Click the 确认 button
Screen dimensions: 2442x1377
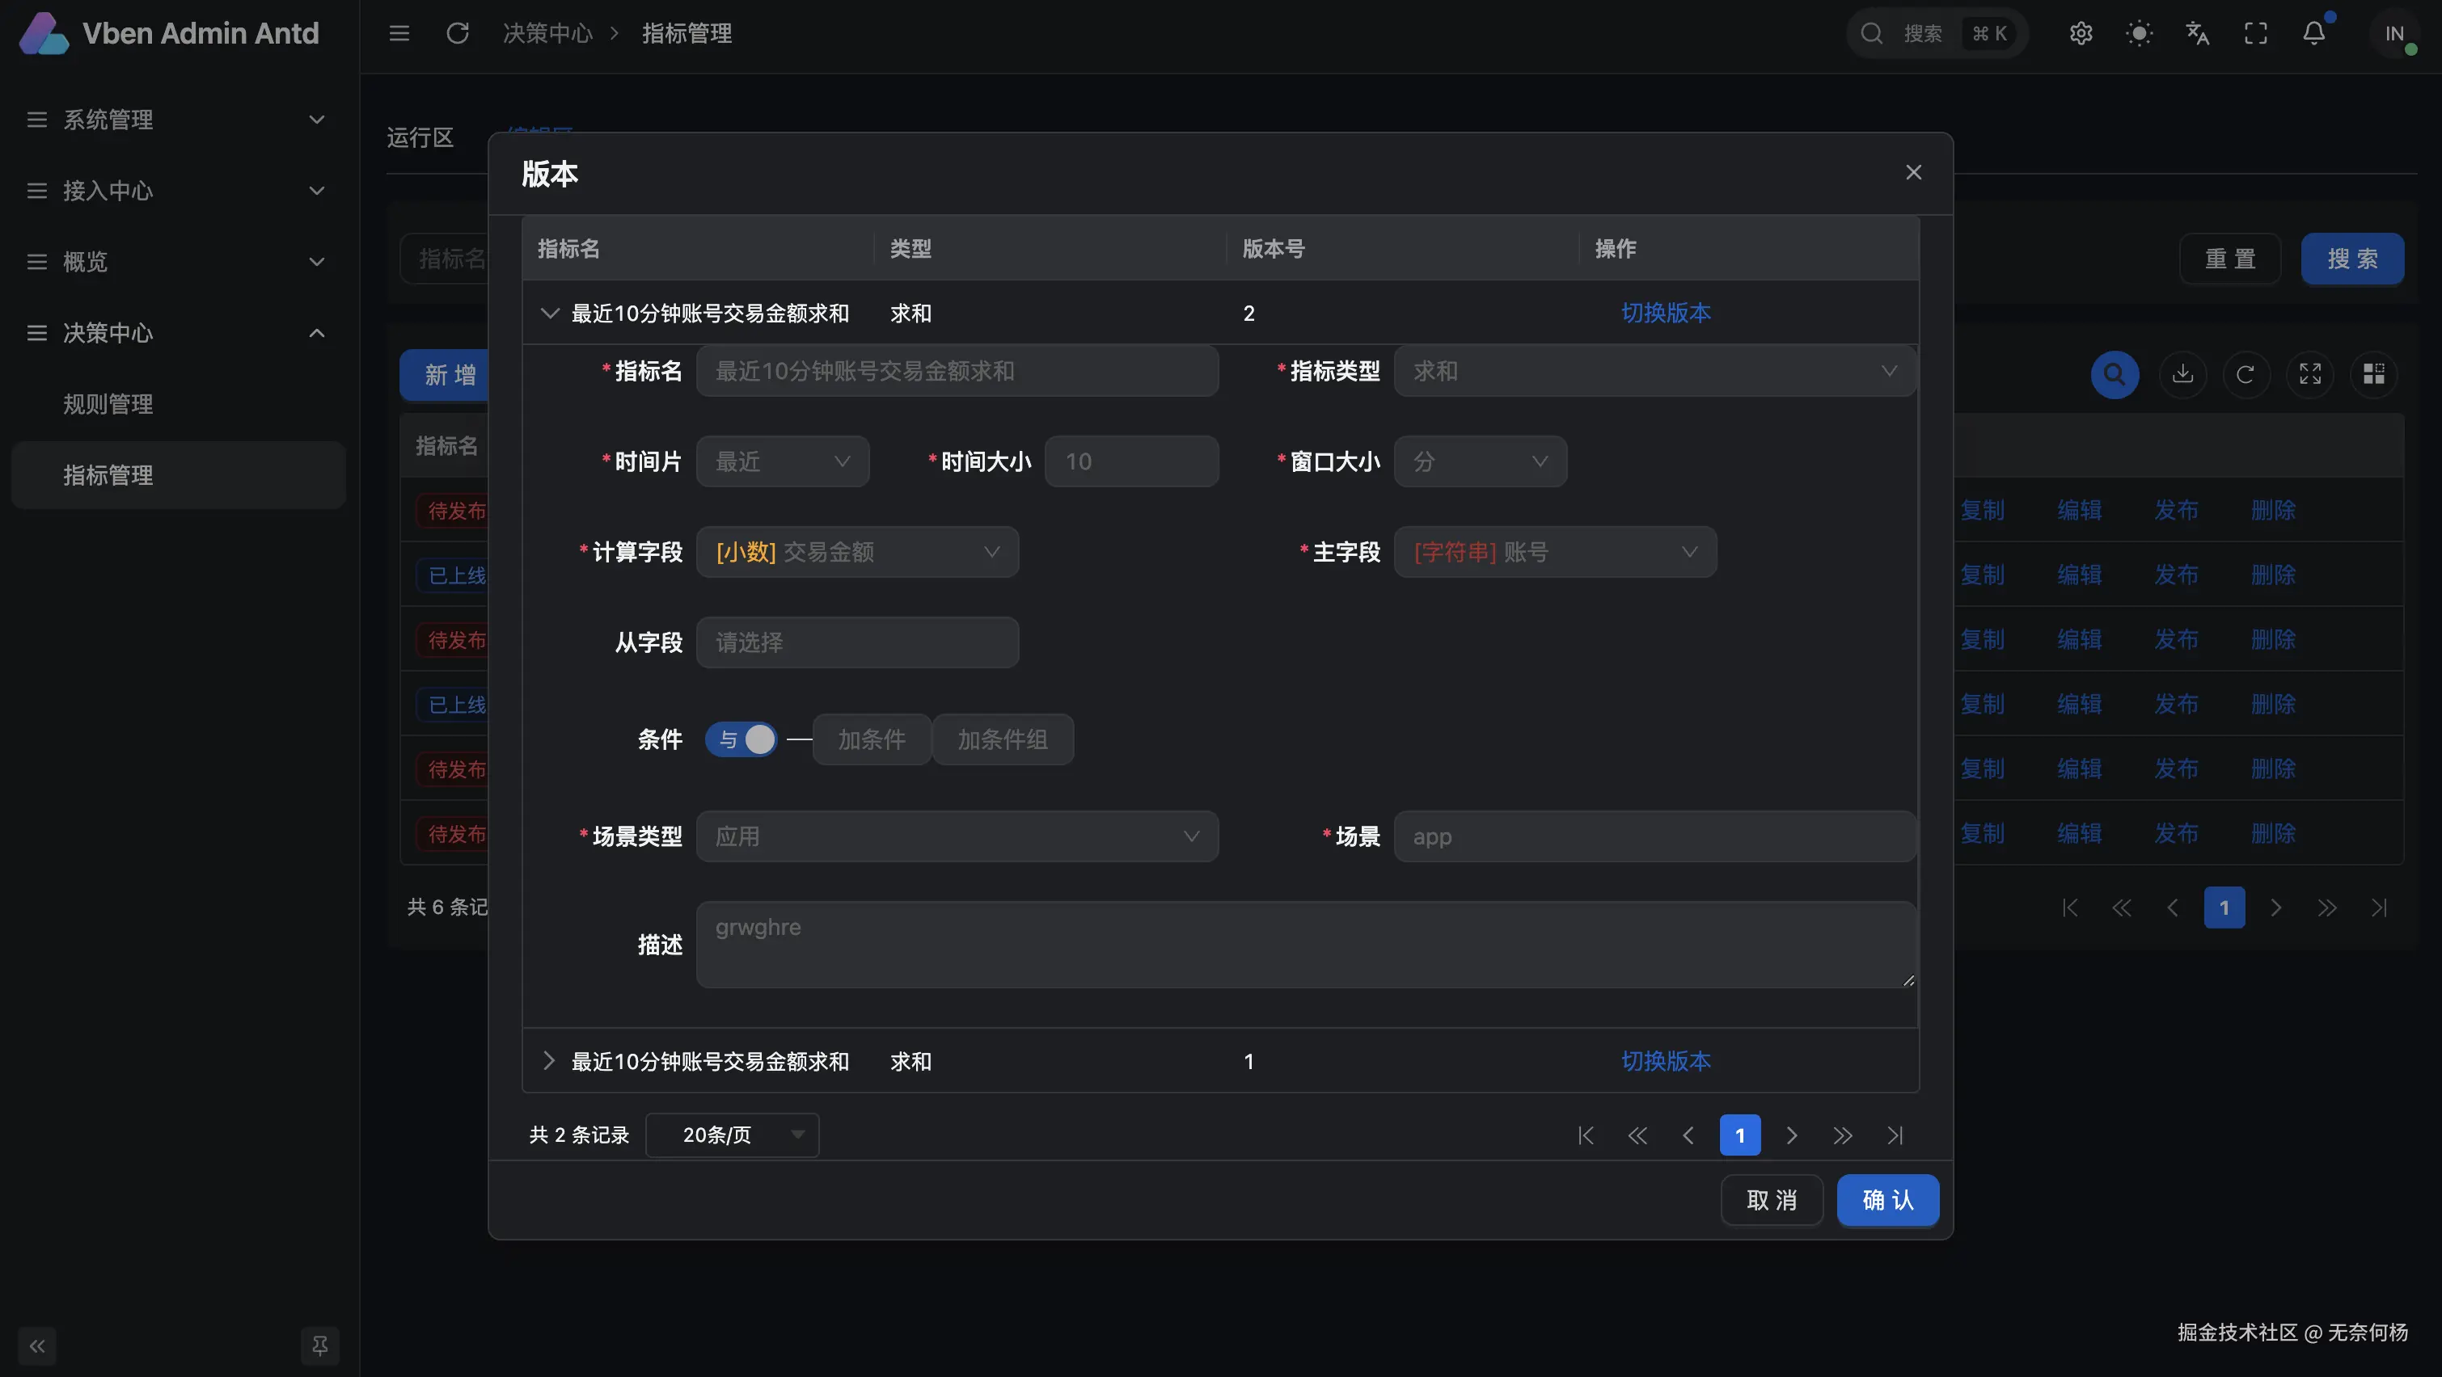tap(1887, 1200)
